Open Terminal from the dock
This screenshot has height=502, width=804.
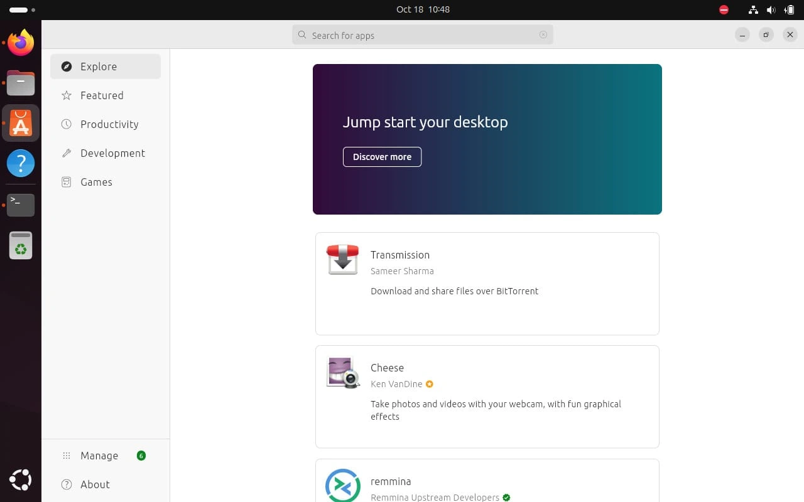click(x=21, y=205)
